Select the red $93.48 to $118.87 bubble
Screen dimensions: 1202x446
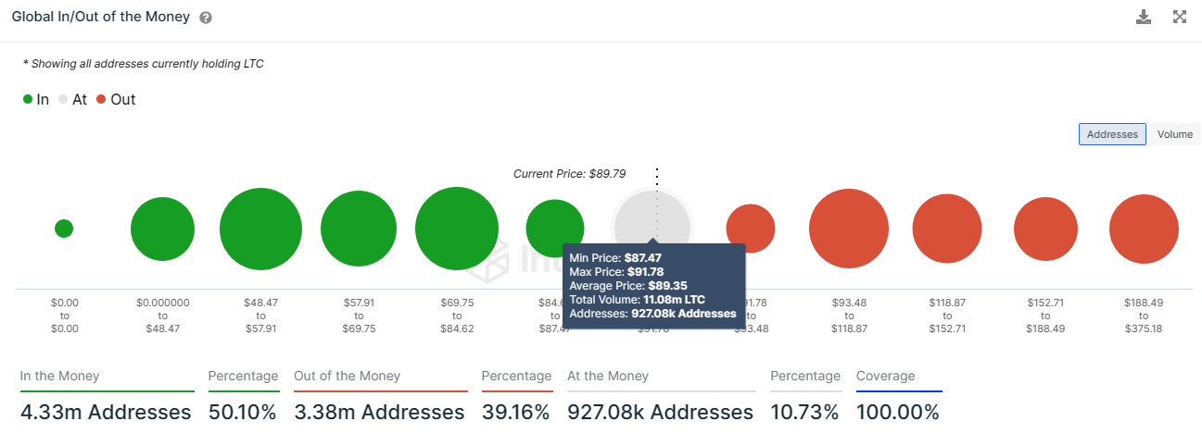tap(849, 229)
